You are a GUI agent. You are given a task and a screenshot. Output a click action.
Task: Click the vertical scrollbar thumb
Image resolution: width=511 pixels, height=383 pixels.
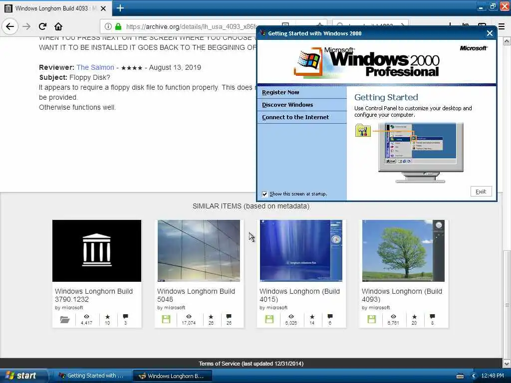pos(507,305)
